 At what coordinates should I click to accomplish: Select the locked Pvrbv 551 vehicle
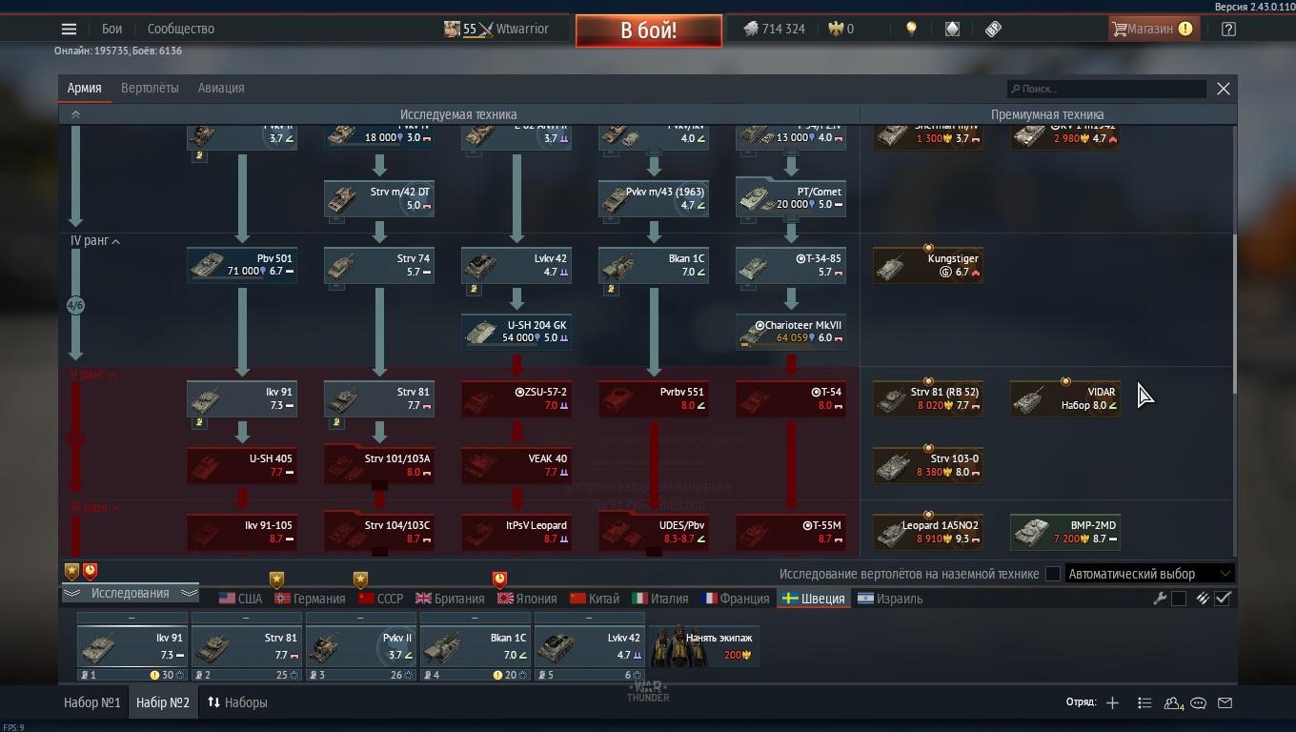click(654, 398)
